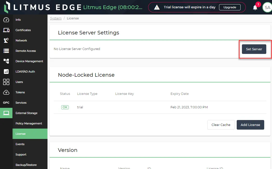Open the Dashboard gauge icon in sidebar
The height and width of the screenshot is (169, 272).
(6, 20)
